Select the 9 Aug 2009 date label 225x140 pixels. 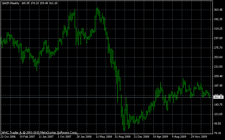179,137
